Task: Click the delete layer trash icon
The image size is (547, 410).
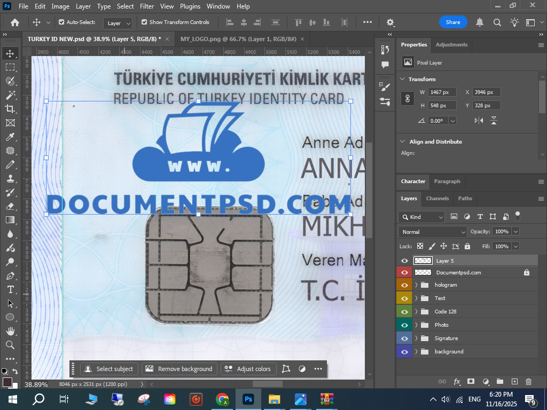Action: tap(528, 382)
